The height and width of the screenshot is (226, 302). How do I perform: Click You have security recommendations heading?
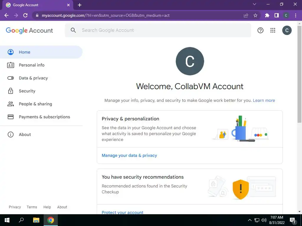click(142, 177)
